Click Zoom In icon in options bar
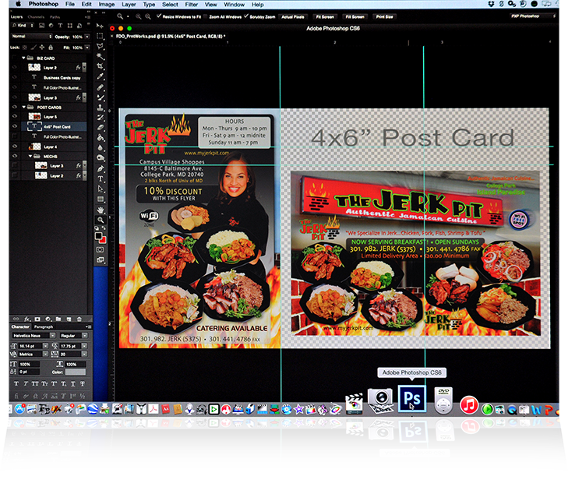This screenshot has height=487, width=568. pos(139,16)
